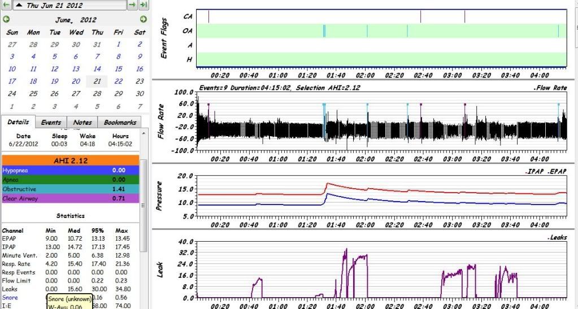Click the .Flow Rate legend label
The image size is (578, 309).
(x=550, y=88)
